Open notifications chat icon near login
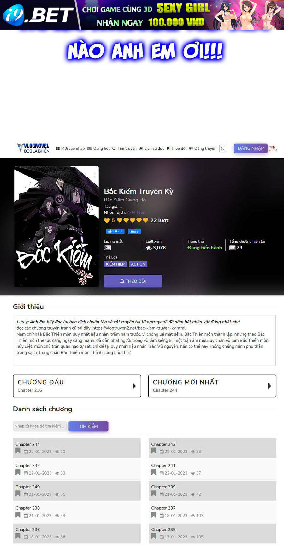 (x=273, y=148)
